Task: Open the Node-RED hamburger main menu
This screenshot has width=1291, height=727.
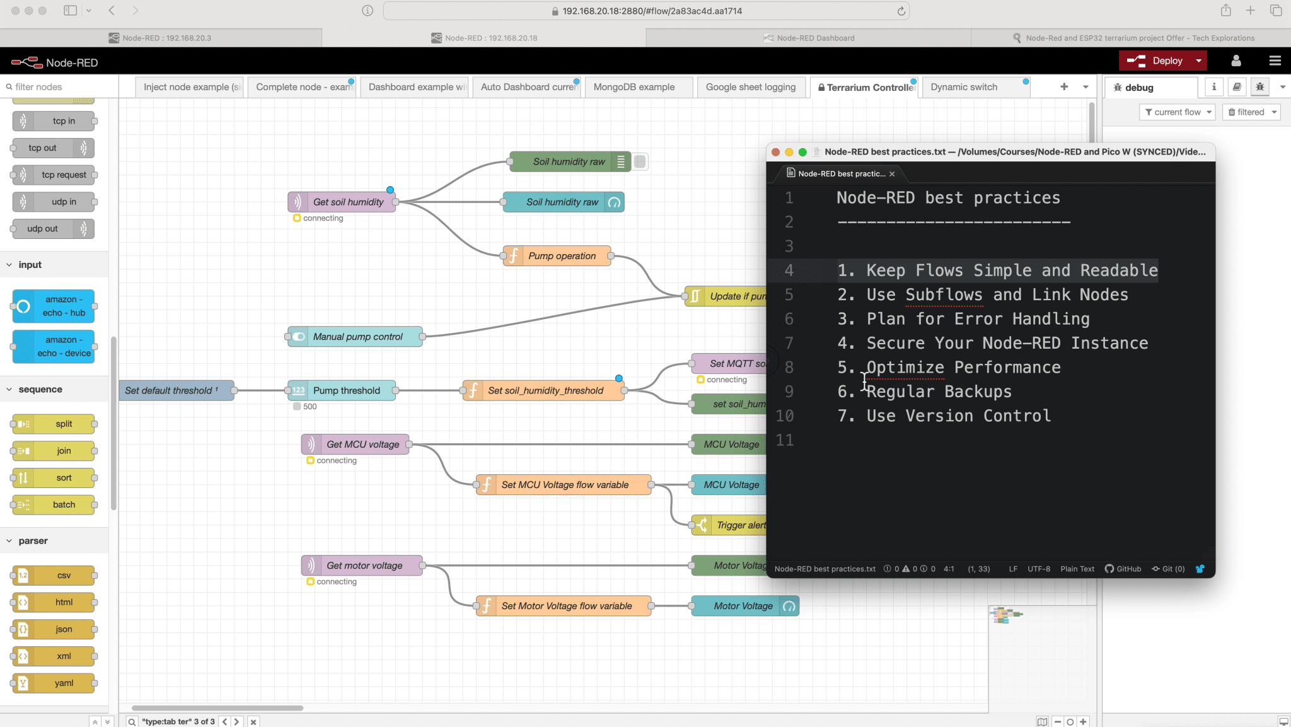Action: coord(1275,61)
